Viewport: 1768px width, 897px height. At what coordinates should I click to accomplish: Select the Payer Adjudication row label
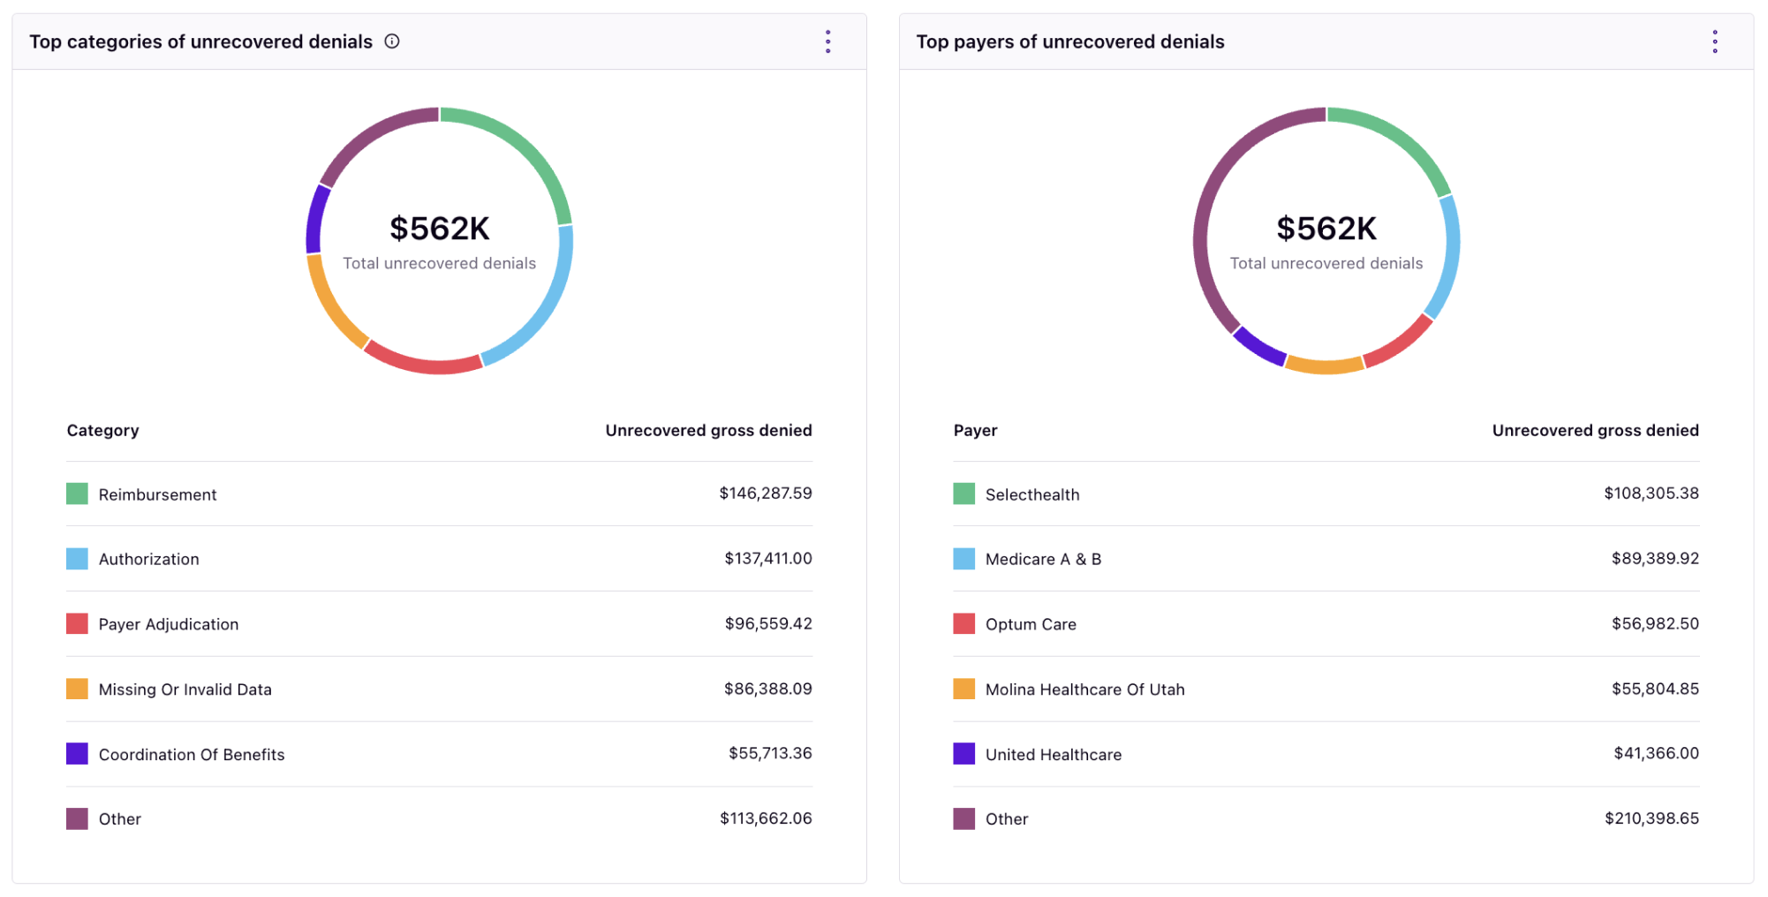click(169, 624)
